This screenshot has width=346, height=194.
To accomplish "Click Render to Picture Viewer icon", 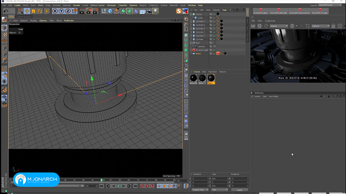I will click(x=89, y=11).
